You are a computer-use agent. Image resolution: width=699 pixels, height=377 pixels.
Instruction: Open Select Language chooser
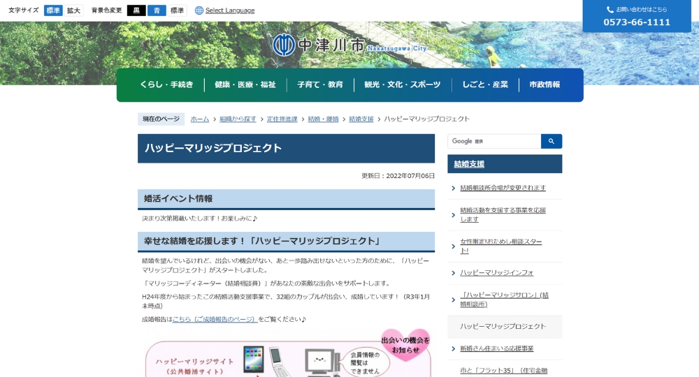(x=229, y=10)
